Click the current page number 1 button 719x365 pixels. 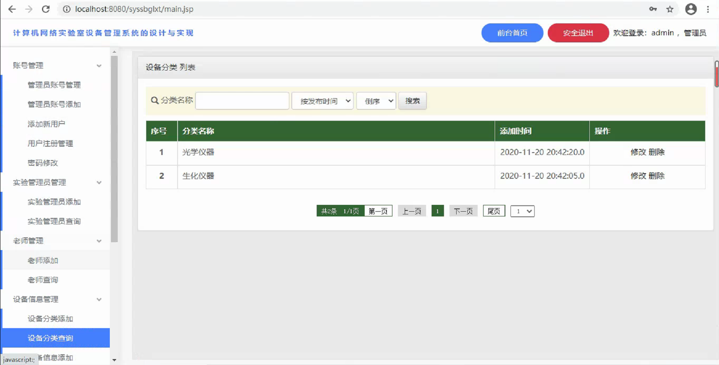(438, 211)
